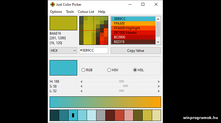Click the |16, 120| distance text

pyautogui.click(x=56, y=43)
